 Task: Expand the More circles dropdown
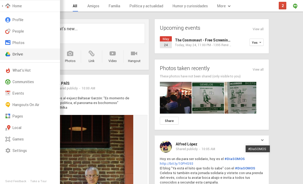point(223,6)
